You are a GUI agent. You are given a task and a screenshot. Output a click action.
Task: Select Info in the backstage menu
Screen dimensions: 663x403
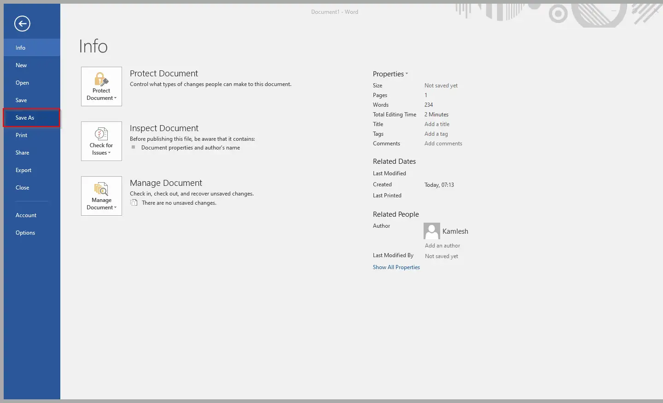[32, 47]
